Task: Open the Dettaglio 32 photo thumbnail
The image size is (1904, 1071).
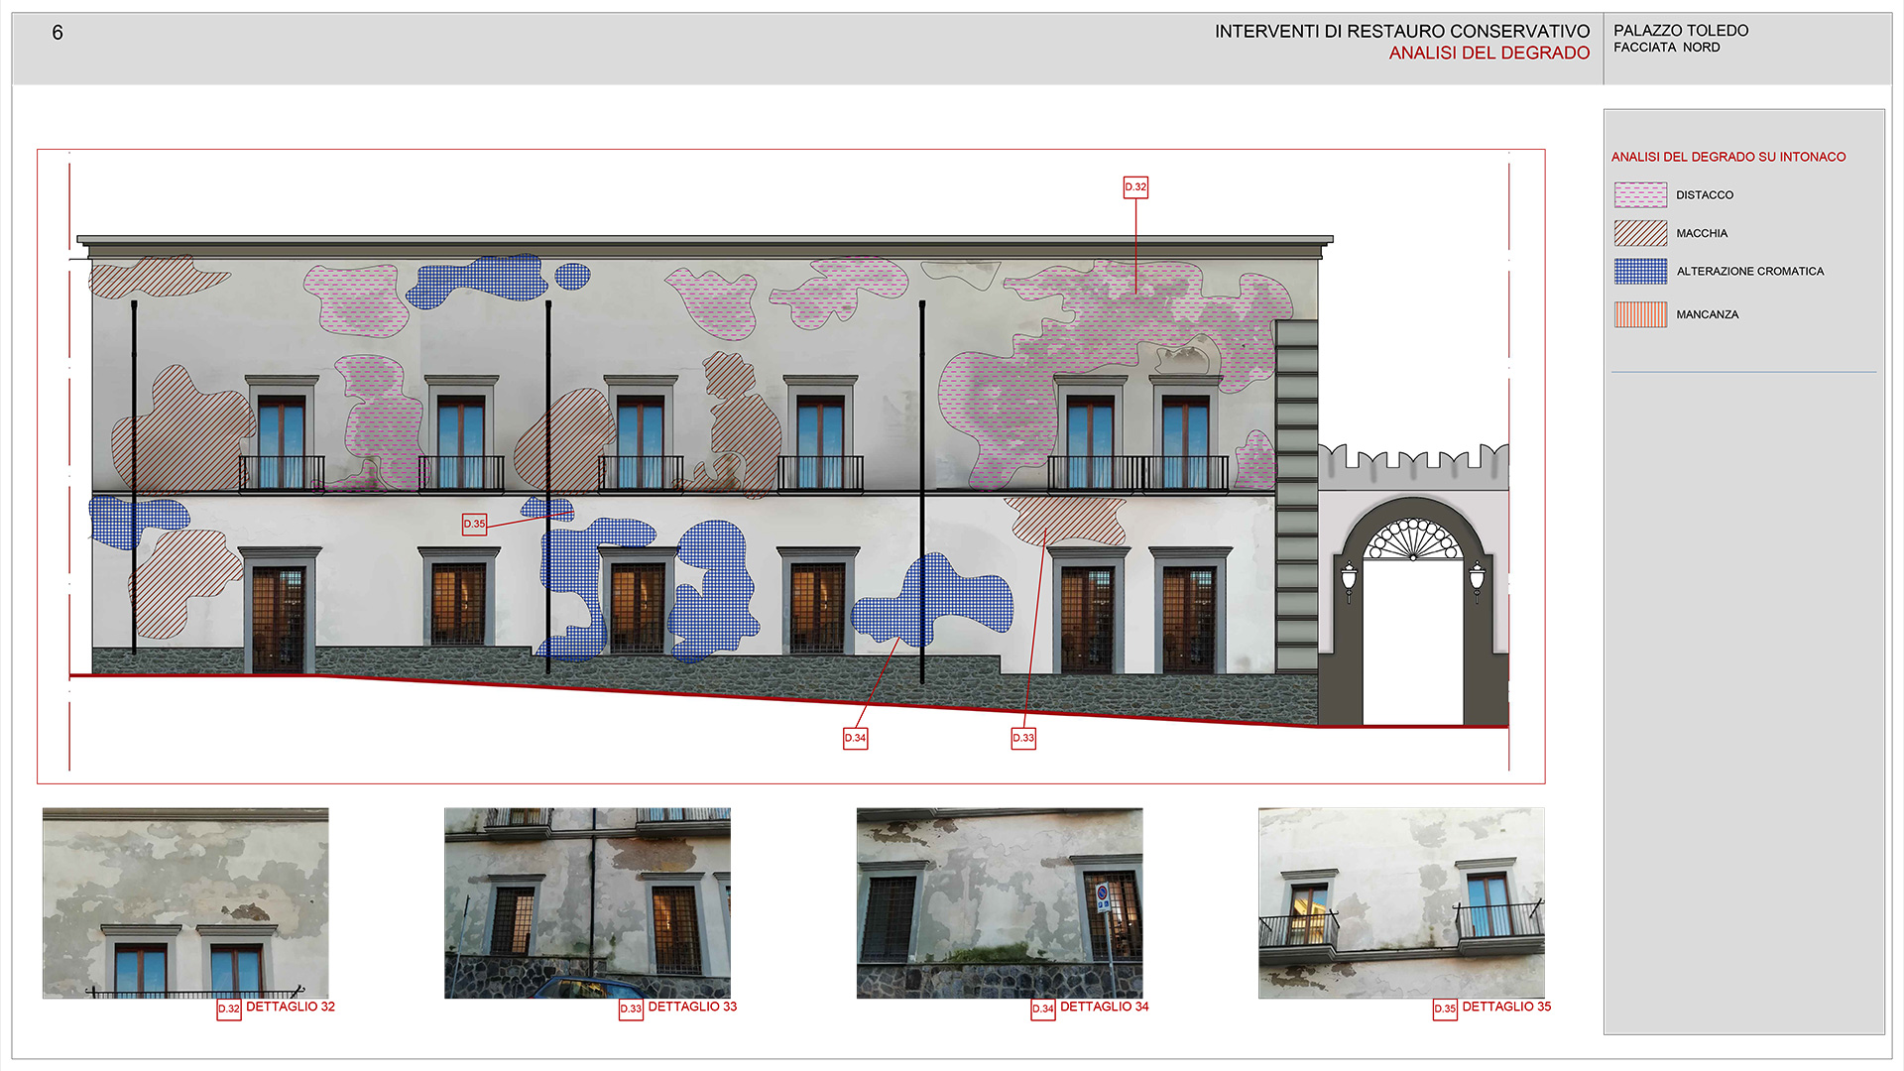Action: coord(185,902)
